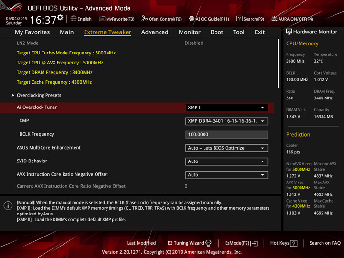344x258 pixels.
Task: Open Search(F9)
Action: coord(250,19)
